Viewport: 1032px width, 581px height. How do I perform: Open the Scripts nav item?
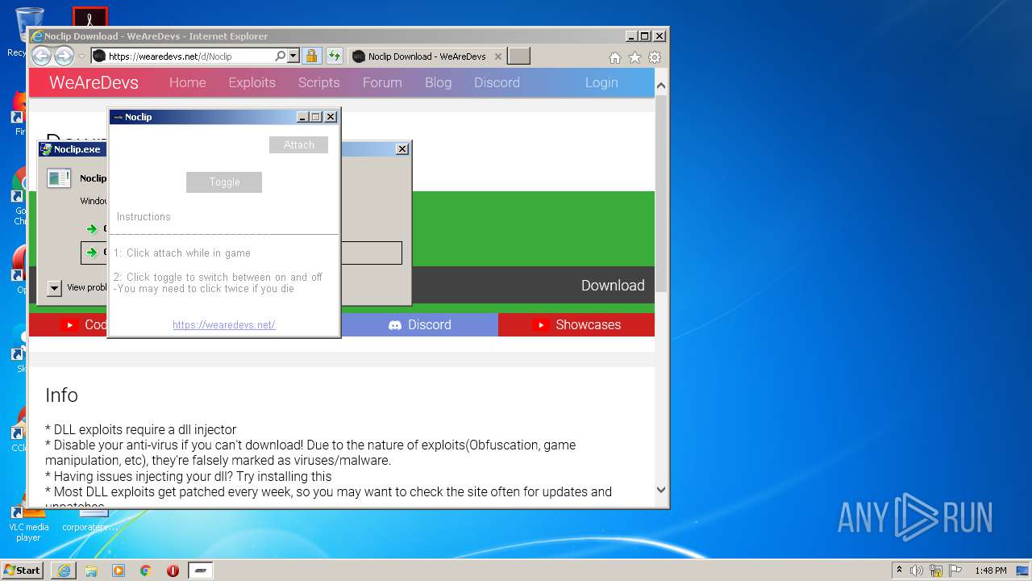[318, 82]
